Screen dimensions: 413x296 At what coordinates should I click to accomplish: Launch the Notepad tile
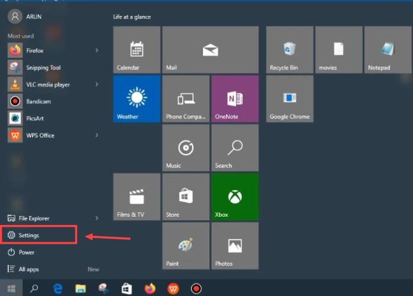[387, 50]
